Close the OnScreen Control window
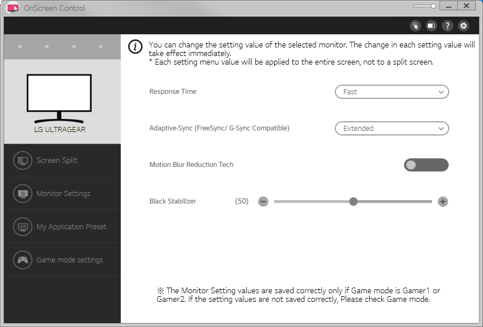This screenshot has height=327, width=483. [466, 6]
